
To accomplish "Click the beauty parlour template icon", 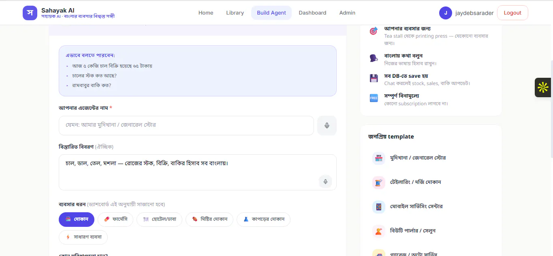I will [379, 231].
